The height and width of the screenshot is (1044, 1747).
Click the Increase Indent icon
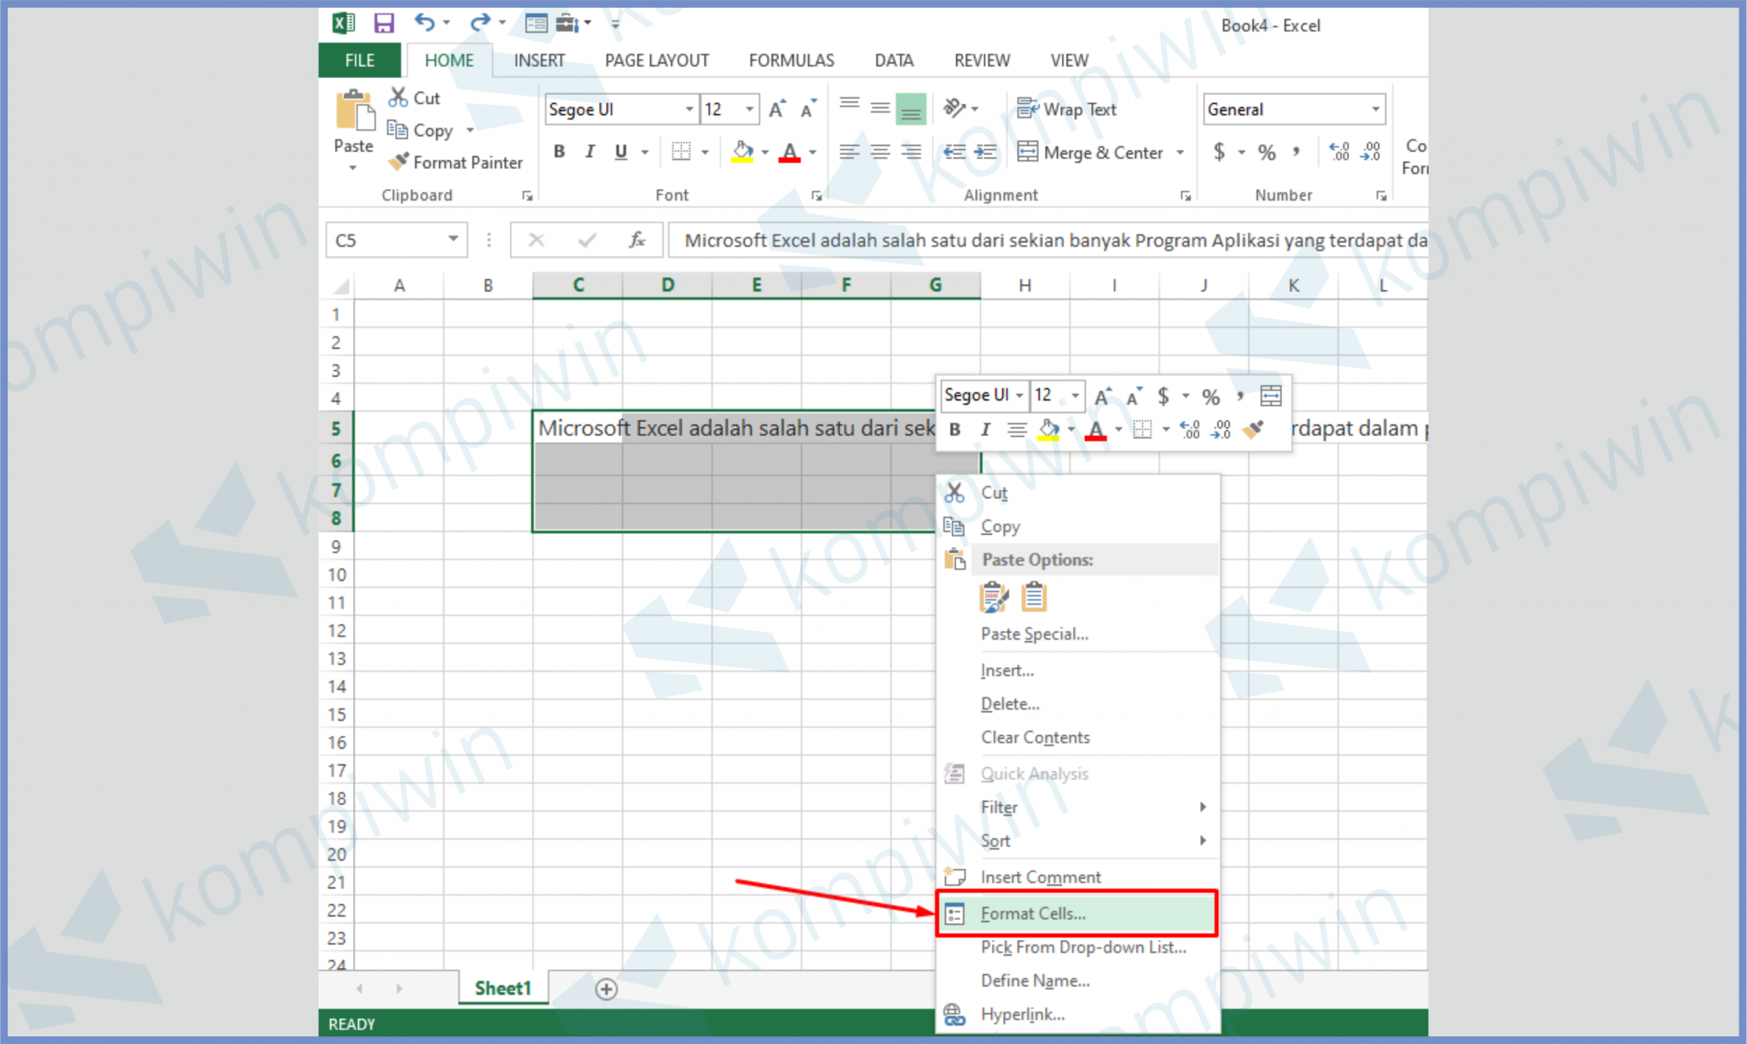985,152
